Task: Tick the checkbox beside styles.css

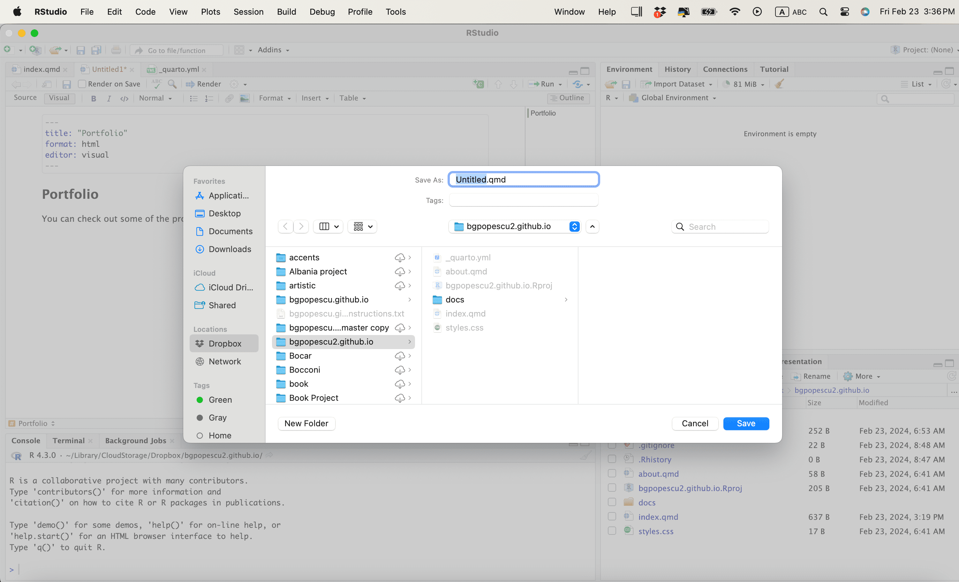Action: point(612,531)
